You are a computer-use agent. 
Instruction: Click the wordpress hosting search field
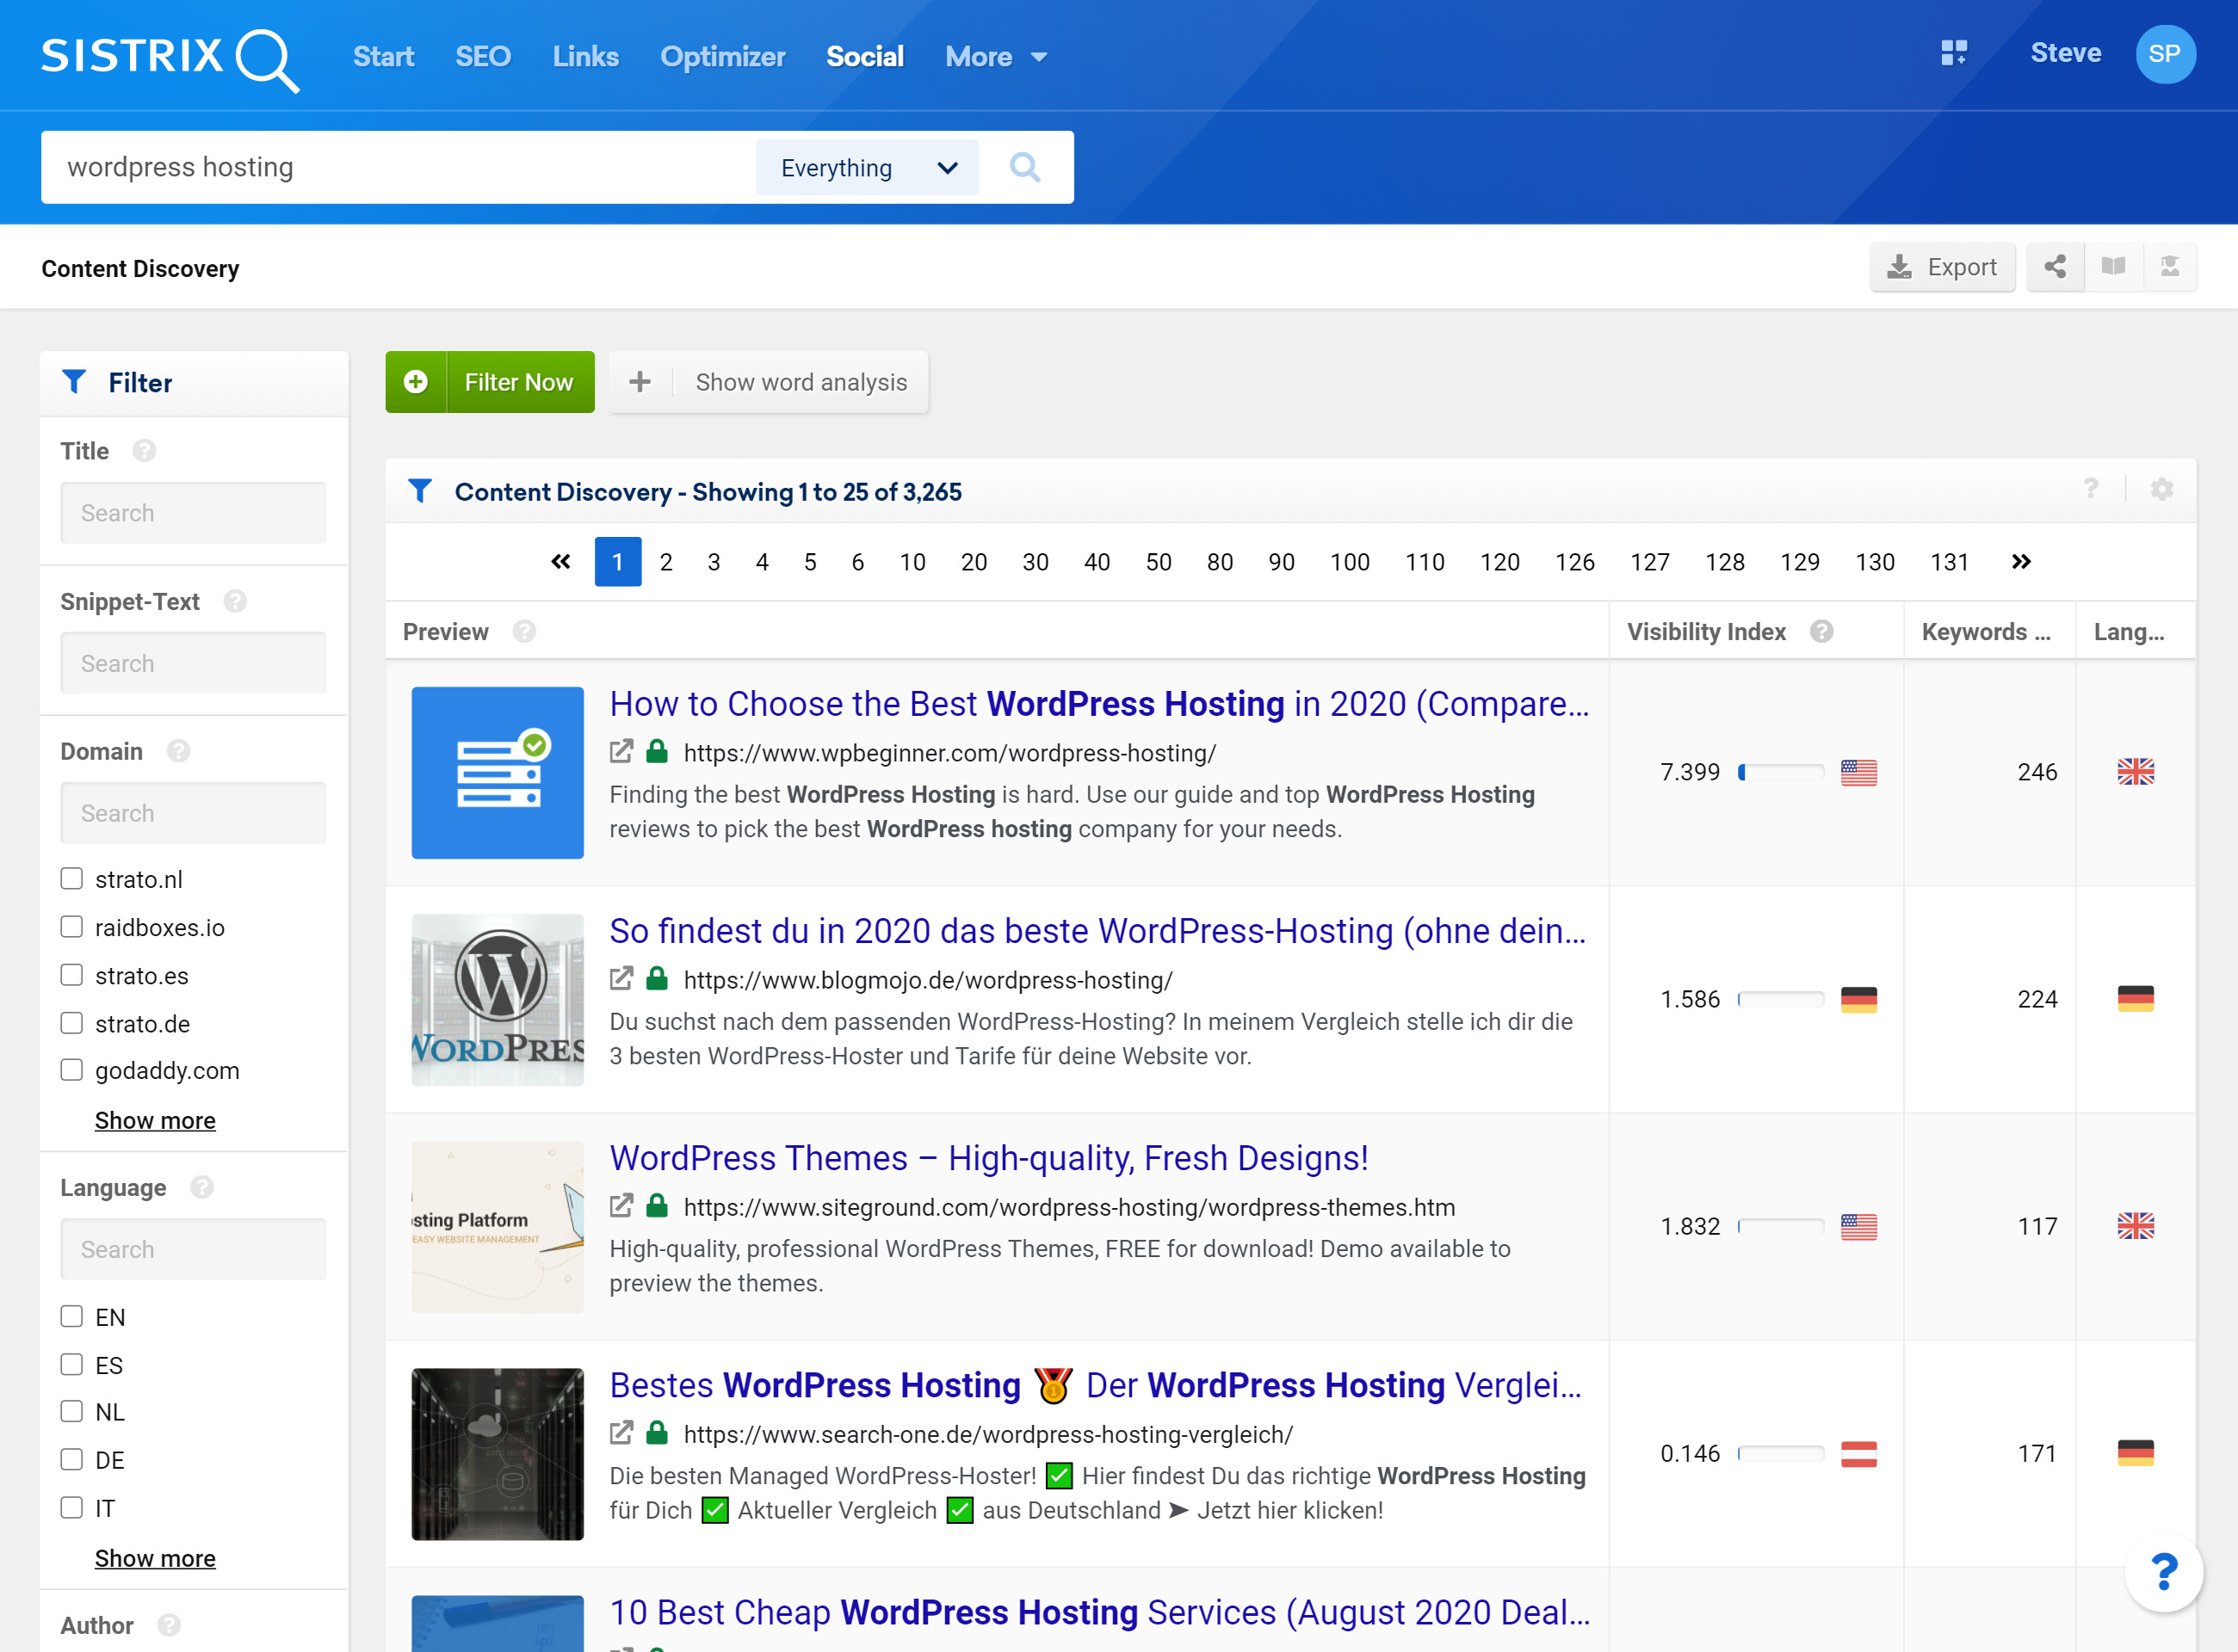tap(399, 167)
